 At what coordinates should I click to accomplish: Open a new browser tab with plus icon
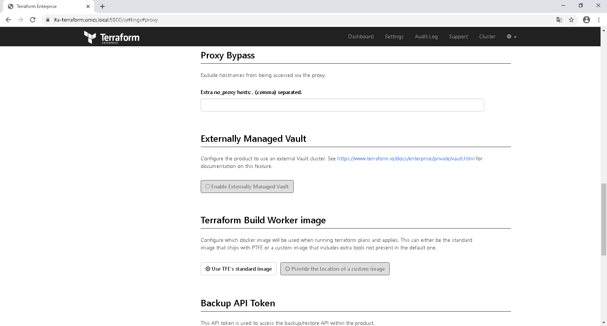click(x=102, y=6)
